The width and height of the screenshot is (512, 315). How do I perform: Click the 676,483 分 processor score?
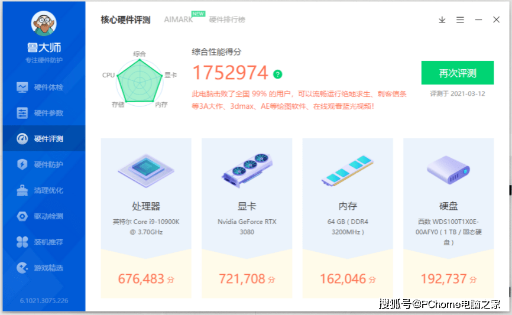point(146,279)
